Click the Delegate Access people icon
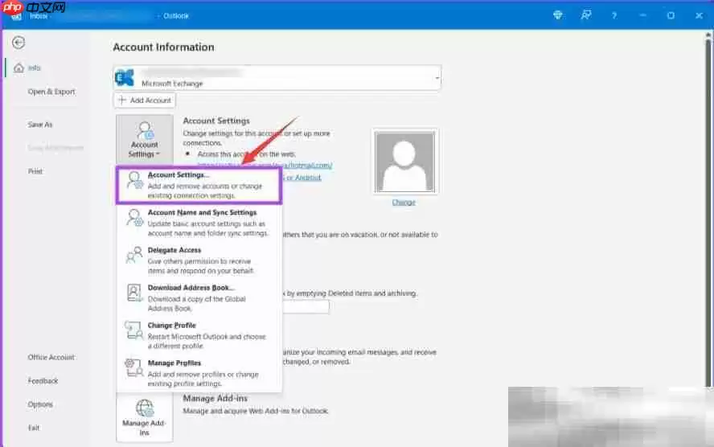The image size is (714, 447). [134, 256]
